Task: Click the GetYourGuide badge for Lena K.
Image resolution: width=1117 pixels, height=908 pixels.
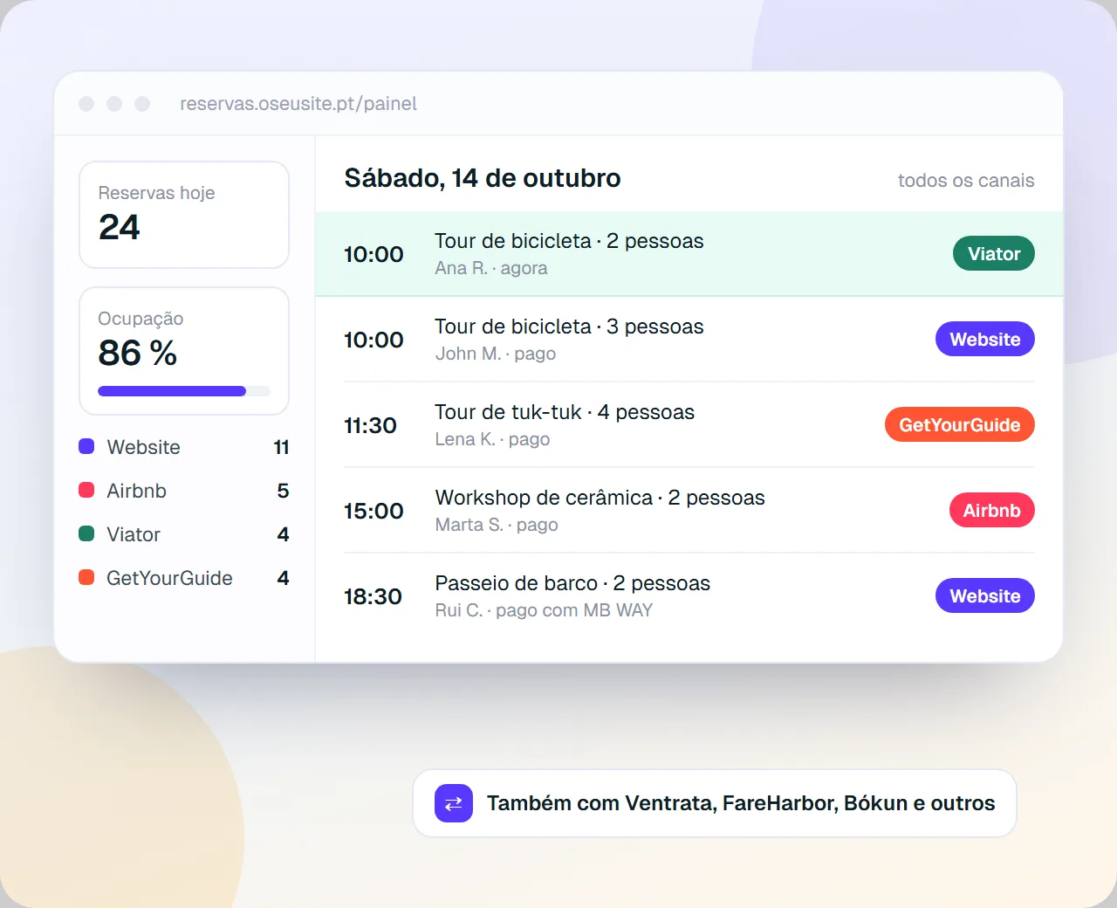Action: pos(960,425)
